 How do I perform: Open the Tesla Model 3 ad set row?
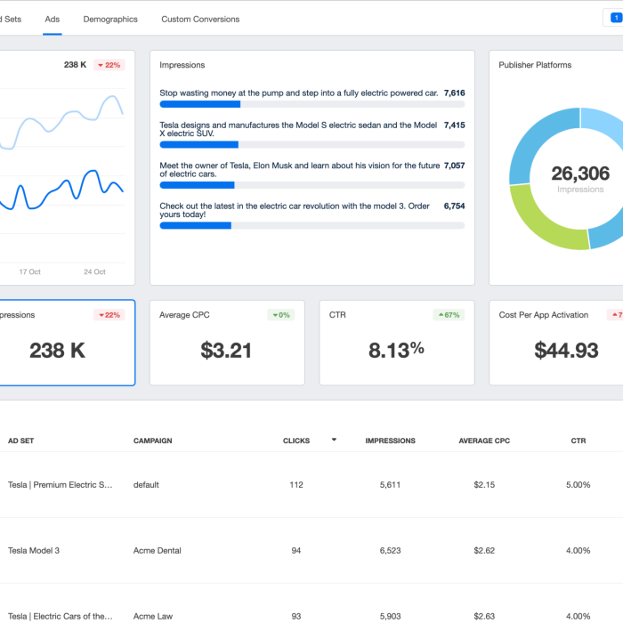(x=34, y=551)
